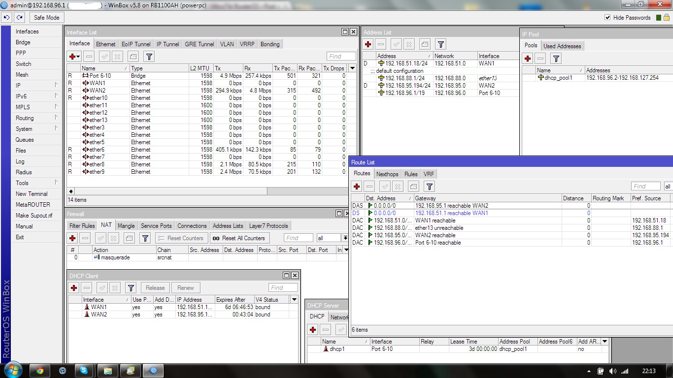Click the Reset All Counters button
The height and width of the screenshot is (378, 673).
coord(239,238)
